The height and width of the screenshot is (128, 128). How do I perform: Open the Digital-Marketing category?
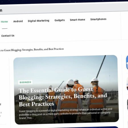coord(39,21)
